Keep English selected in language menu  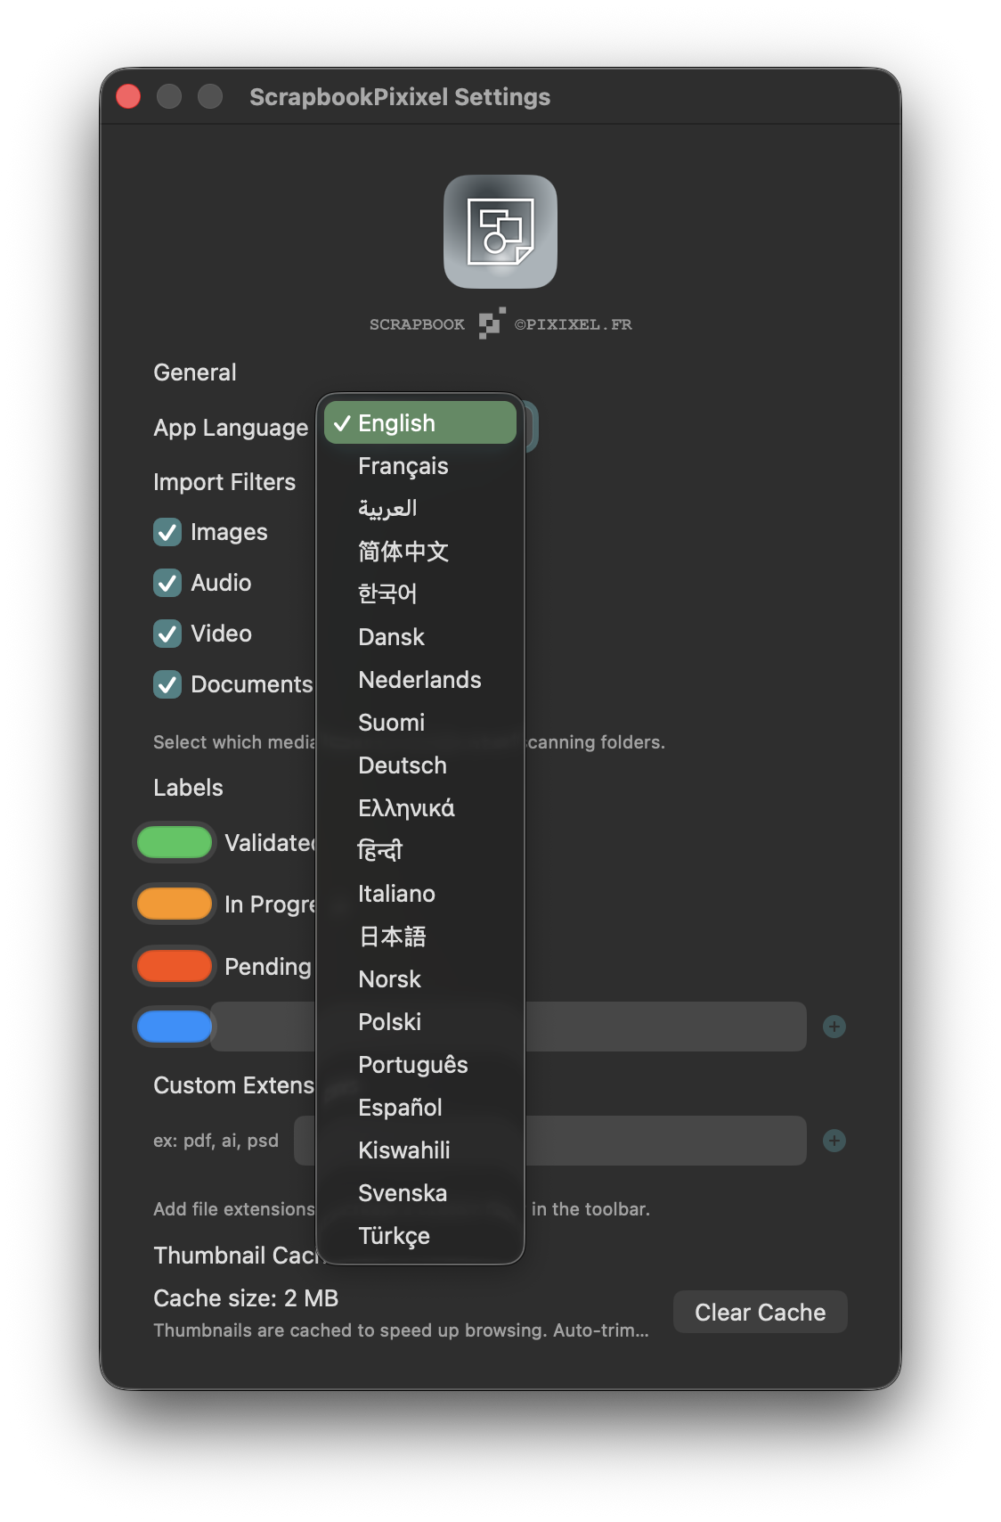tap(396, 423)
